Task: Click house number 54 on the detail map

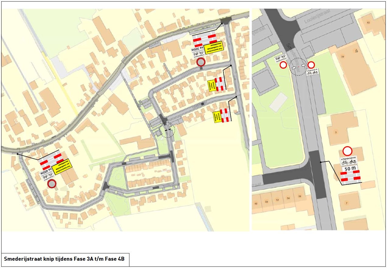Action: (288, 198)
